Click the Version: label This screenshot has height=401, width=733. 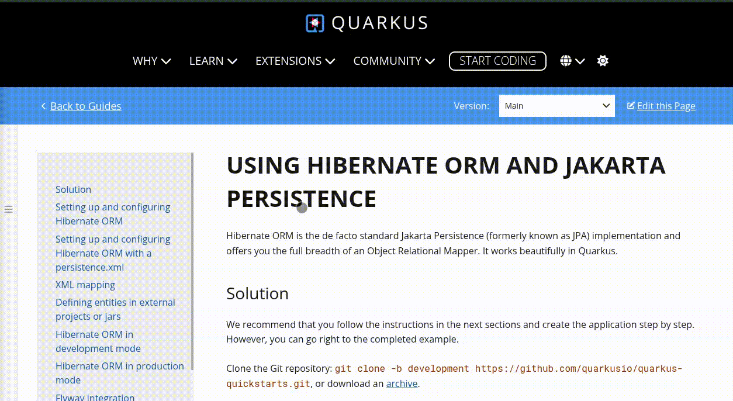(x=471, y=106)
